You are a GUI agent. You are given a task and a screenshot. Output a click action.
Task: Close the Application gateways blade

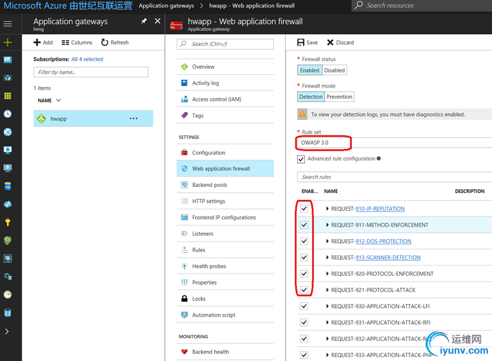157,21
